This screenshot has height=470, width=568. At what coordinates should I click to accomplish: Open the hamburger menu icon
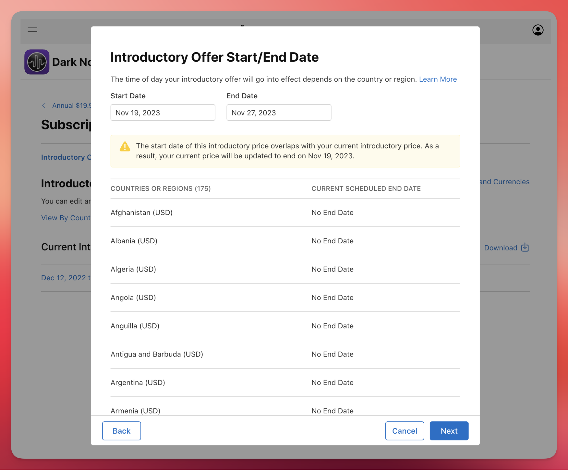coord(32,30)
